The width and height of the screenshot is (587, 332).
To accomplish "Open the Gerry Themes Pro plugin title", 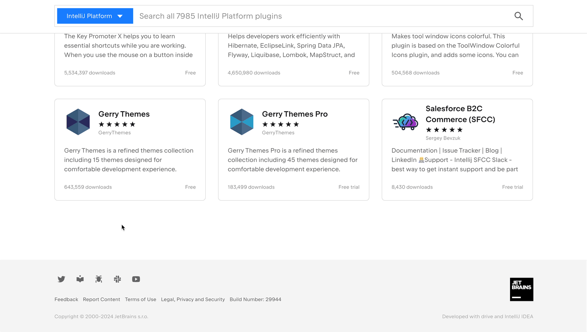I will [295, 114].
